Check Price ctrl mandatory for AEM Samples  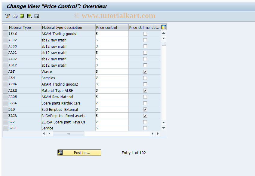pos(145,78)
